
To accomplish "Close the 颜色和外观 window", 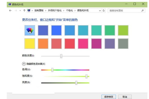I will click(x=143, y=4).
